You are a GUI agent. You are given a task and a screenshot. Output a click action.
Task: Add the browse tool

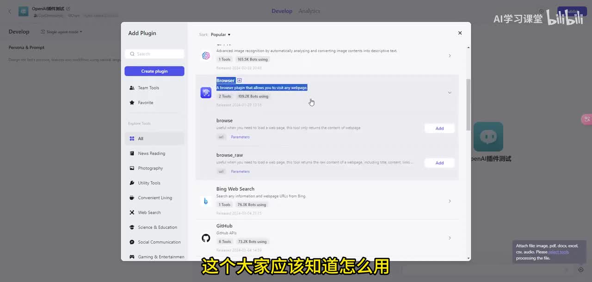pyautogui.click(x=439, y=129)
